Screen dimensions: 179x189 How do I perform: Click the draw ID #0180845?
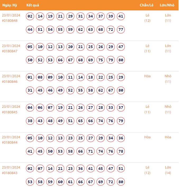(10, 112)
